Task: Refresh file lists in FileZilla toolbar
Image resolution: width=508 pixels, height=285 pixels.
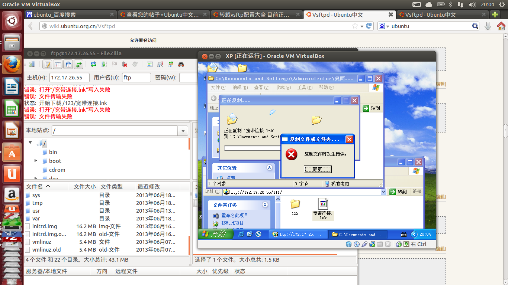Action: 93,64
